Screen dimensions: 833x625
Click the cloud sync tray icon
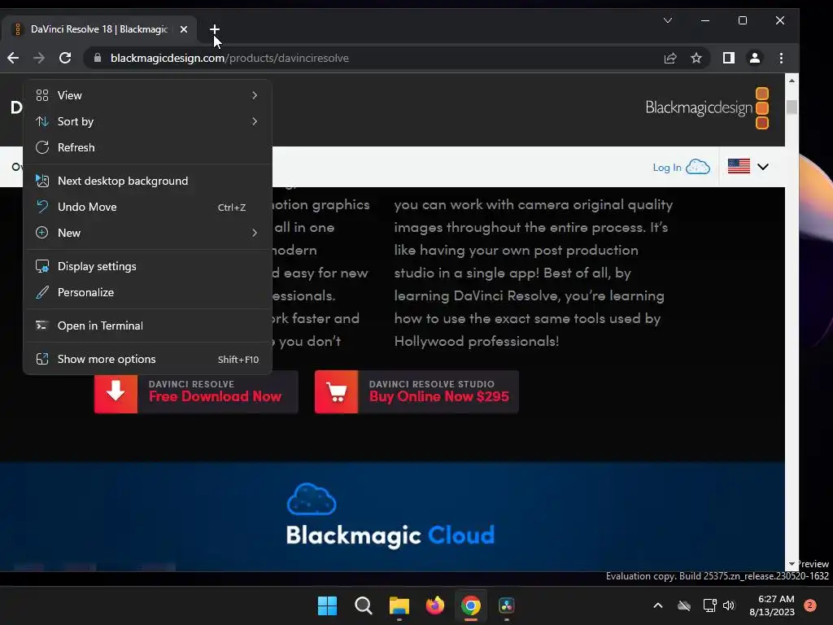[x=684, y=605]
